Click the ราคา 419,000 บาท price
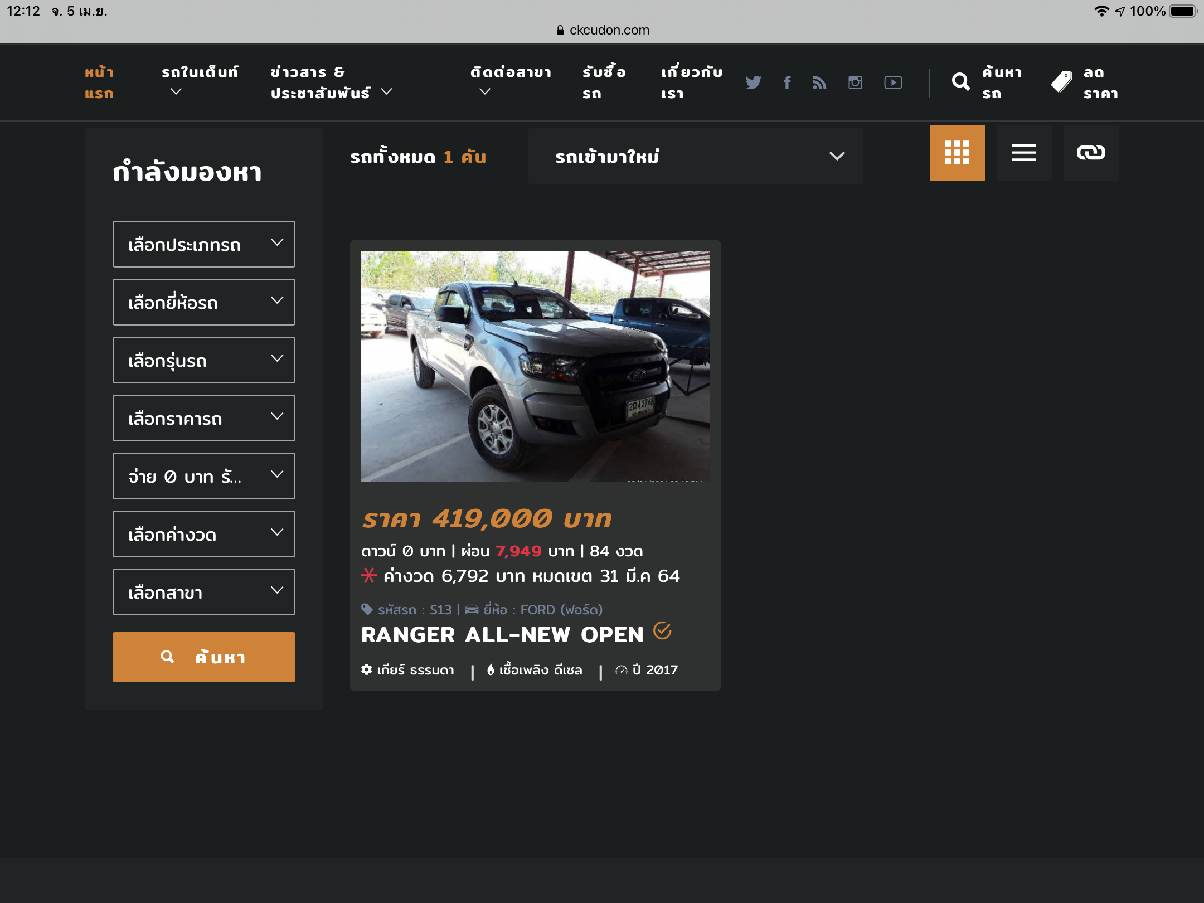Screen dimensions: 1204x903 [487, 518]
